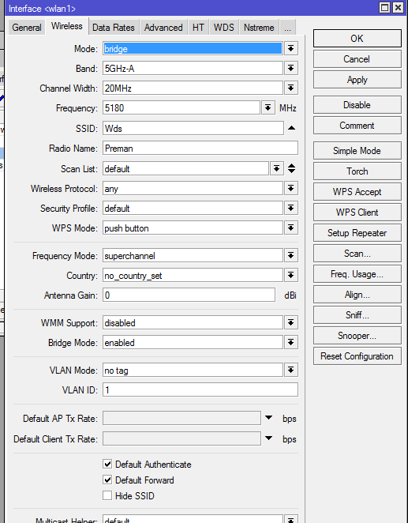Switch to the Advanced tab
The width and height of the screenshot is (408, 523).
click(x=163, y=28)
